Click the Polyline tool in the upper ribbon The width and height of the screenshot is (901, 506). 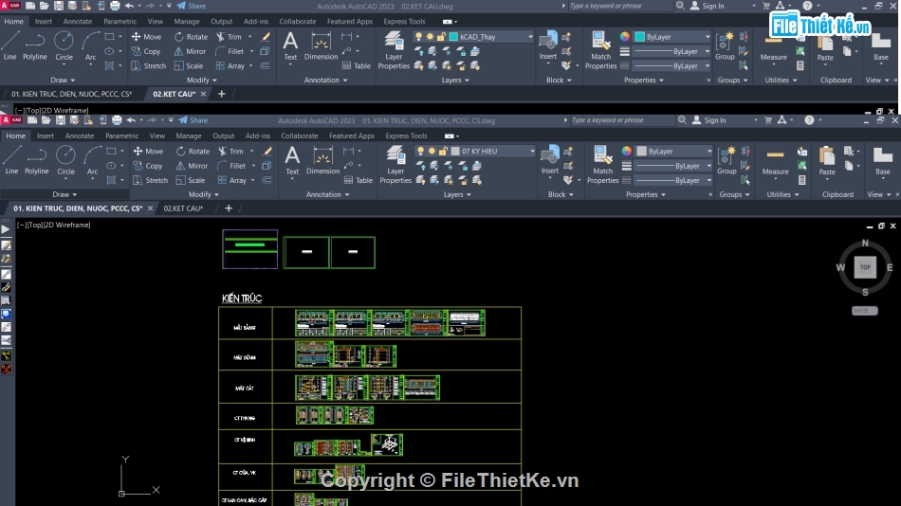point(35,45)
